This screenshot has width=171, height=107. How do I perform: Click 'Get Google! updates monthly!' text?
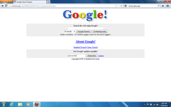tap(85, 51)
